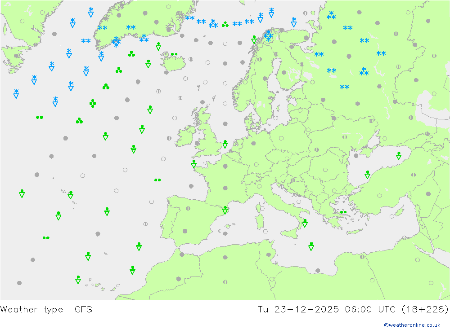
Task: Click the 'GFS' model label
Action: pos(84,309)
